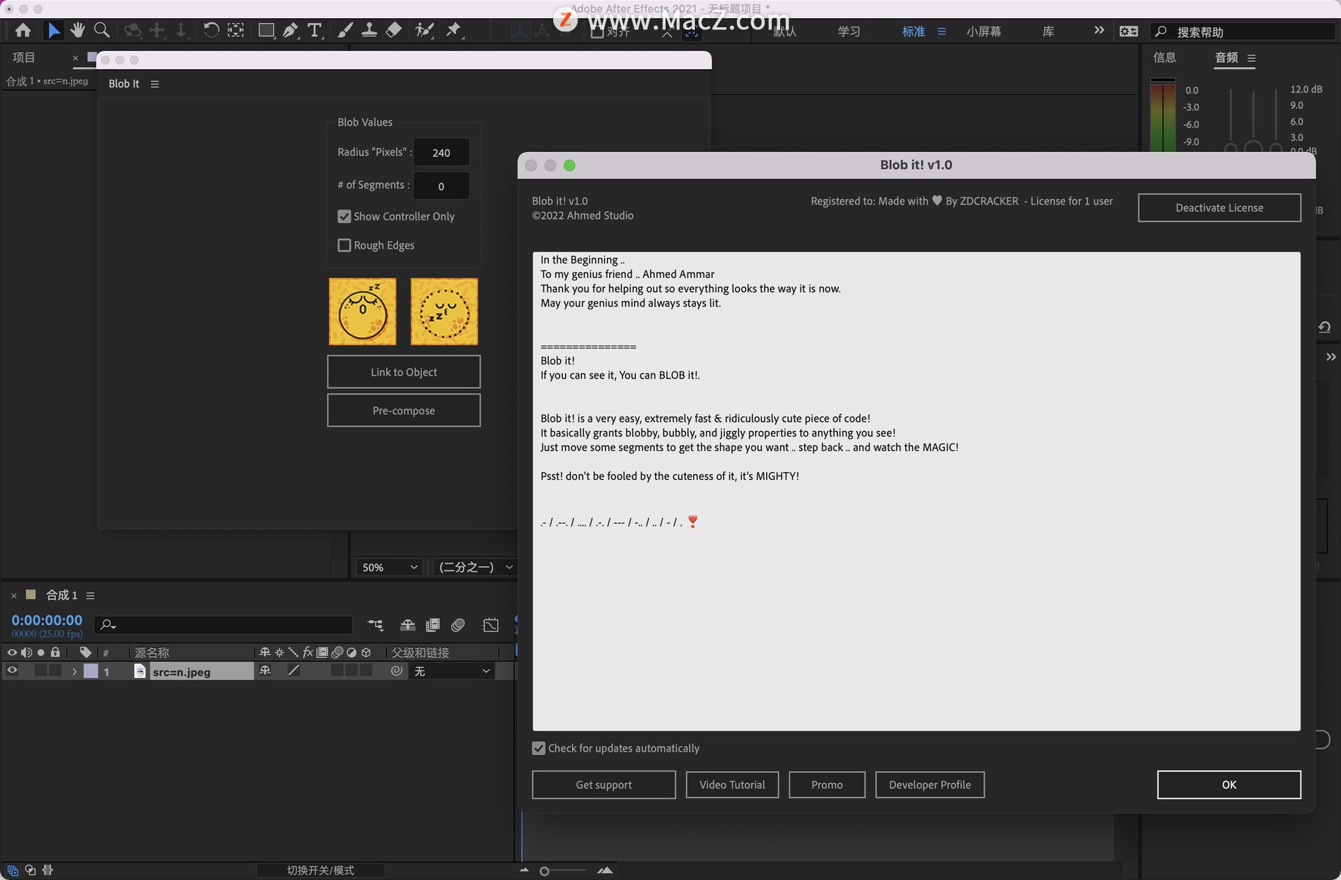This screenshot has width=1341, height=880.
Task: Open the 音频 audio panel tab
Action: pyautogui.click(x=1226, y=58)
